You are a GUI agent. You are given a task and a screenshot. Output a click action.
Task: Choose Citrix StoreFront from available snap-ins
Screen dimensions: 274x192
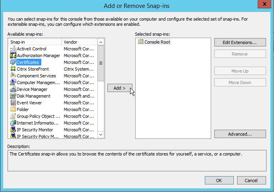point(33,69)
